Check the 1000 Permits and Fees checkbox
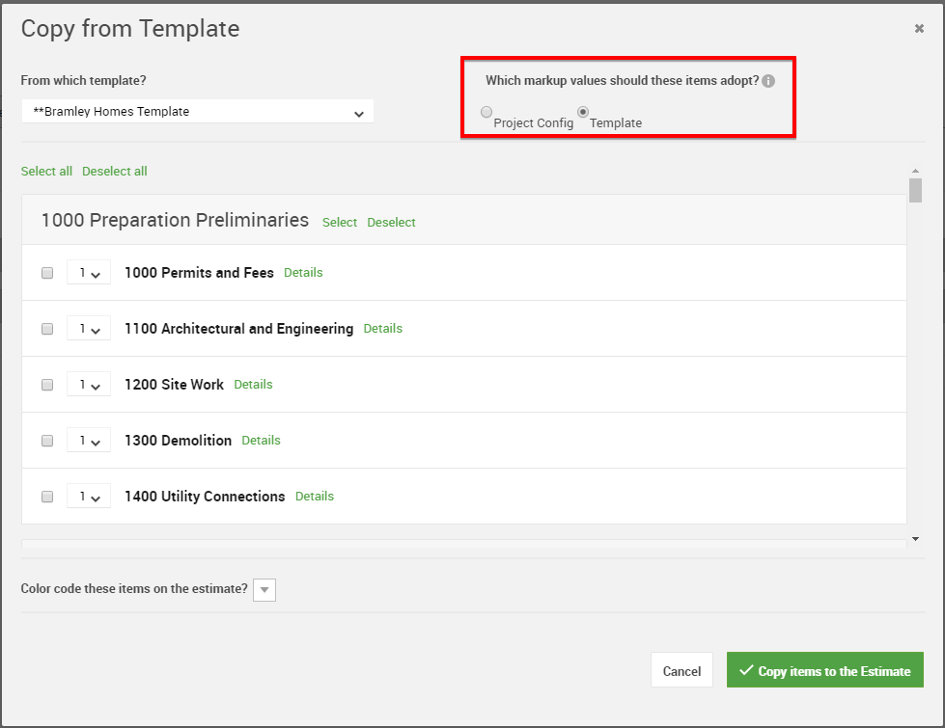945x728 pixels. pos(47,273)
